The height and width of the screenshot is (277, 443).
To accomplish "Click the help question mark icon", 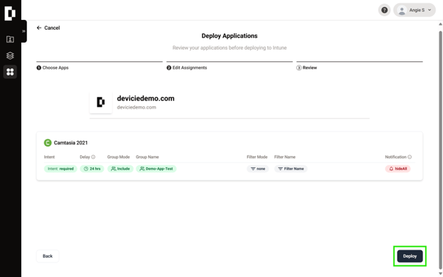I will pyautogui.click(x=384, y=10).
